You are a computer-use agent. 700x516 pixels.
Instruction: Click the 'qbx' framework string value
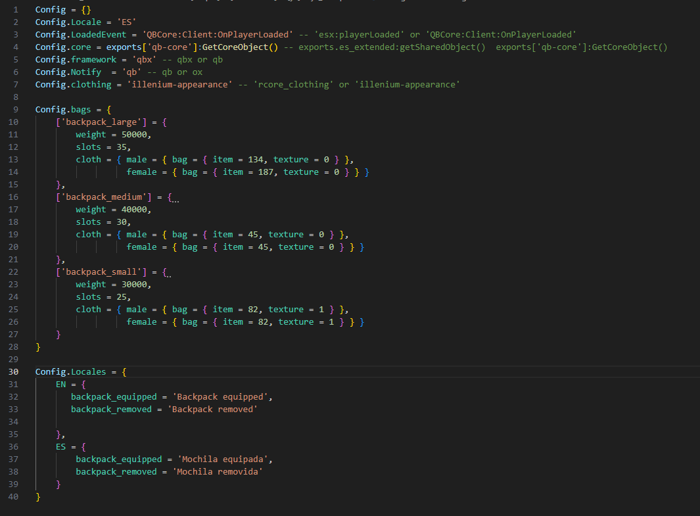144,59
